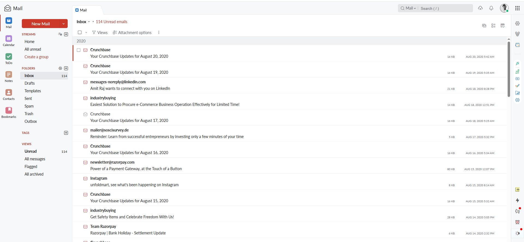This screenshot has width=524, height=242.
Task: Switch to compact list view icon
Action: tap(493, 26)
